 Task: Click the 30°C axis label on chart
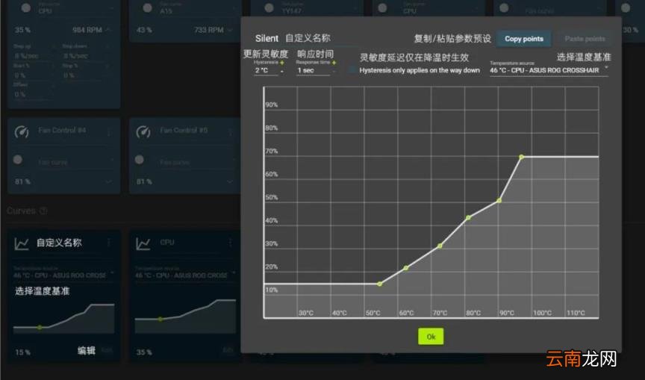[x=305, y=313]
